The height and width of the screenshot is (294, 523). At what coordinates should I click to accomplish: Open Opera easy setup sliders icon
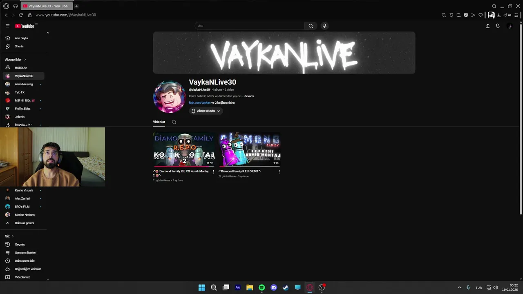[x=516, y=15]
